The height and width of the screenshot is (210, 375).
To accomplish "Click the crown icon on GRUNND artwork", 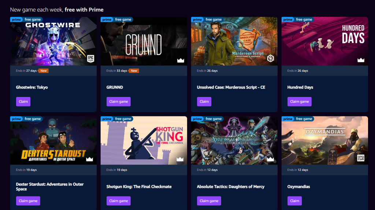I will (x=181, y=60).
